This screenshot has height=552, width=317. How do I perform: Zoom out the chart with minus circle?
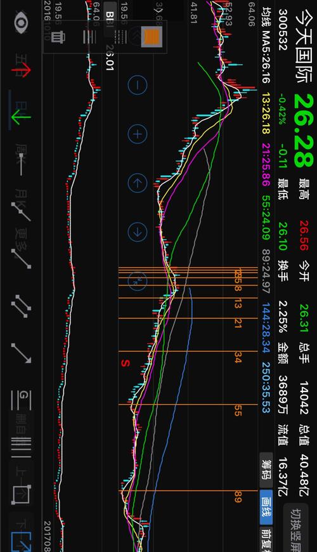(x=137, y=85)
